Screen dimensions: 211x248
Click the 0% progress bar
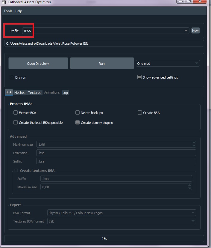coord(104,238)
